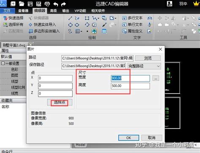This screenshot has height=153, width=200.
Task: Undo the last action
Action: 56,4
